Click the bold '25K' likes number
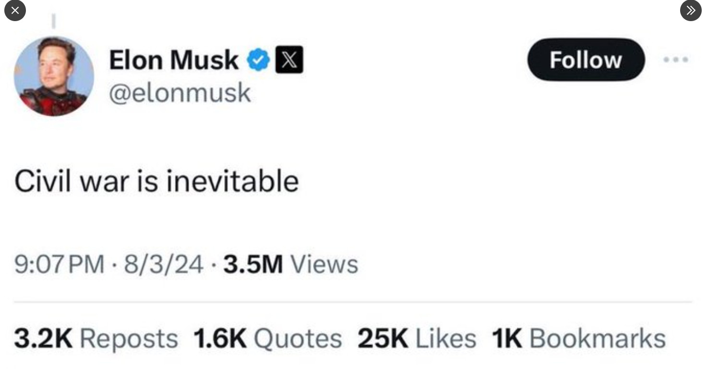This screenshot has width=707, height=369. (383, 338)
